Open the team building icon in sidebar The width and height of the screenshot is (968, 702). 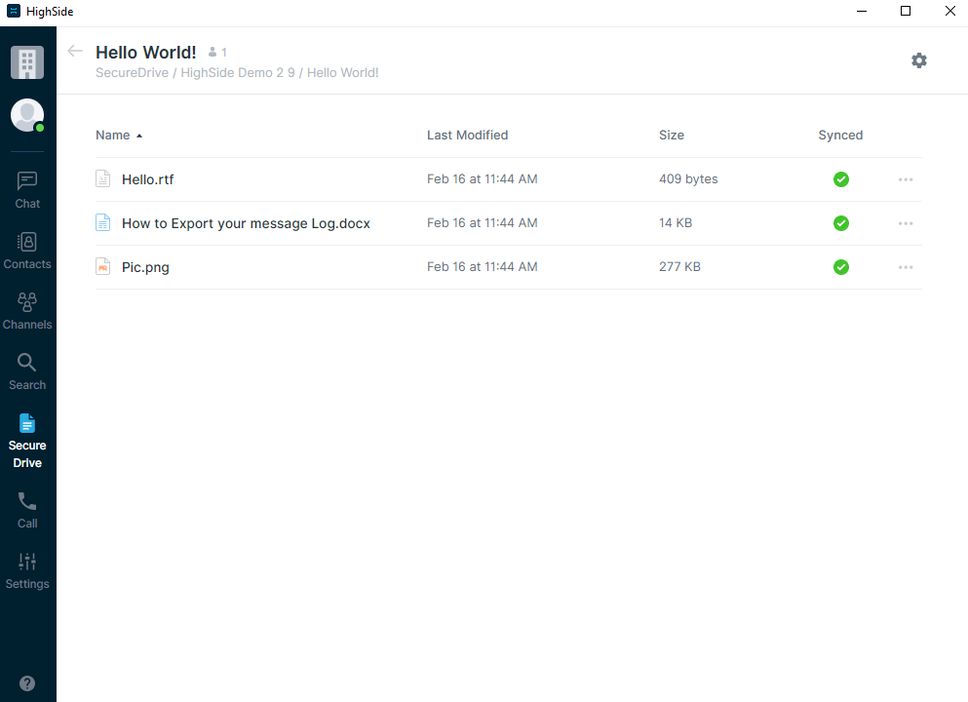pos(27,62)
